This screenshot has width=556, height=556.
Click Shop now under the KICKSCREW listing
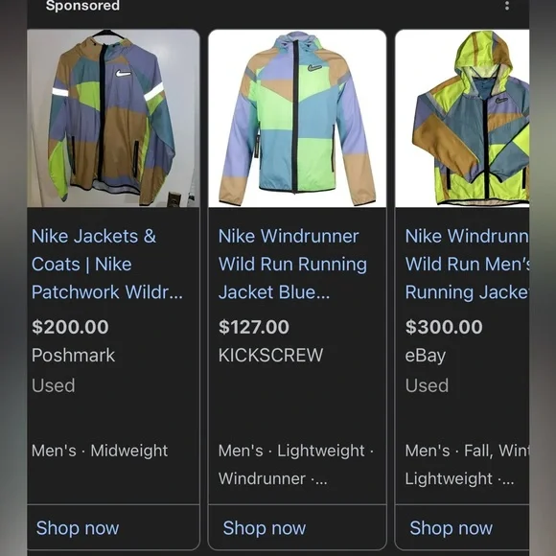point(265,527)
